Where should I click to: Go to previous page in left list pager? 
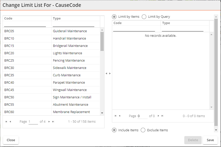10,122
